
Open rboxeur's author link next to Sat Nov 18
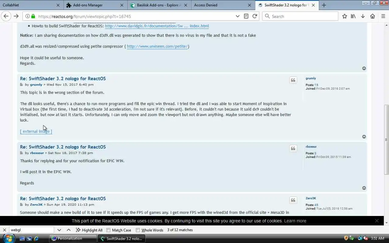pos(37,153)
